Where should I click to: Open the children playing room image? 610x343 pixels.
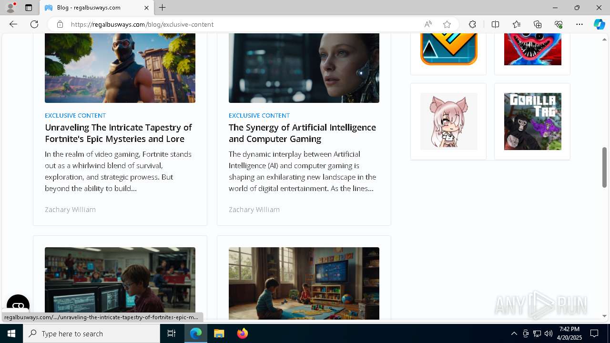point(304,283)
